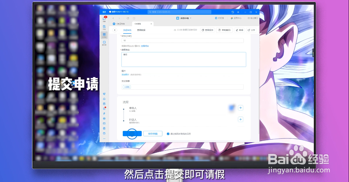Close the OA审批 tab
This screenshot has height=182, width=349.
pyautogui.click(x=151, y=24)
